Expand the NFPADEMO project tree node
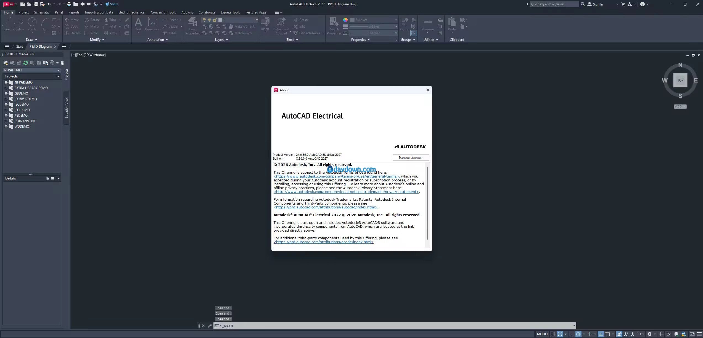The height and width of the screenshot is (338, 703). click(6, 82)
